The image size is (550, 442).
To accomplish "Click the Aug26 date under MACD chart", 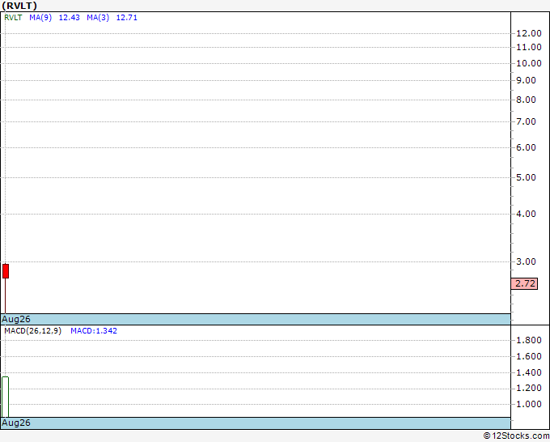I will [16, 423].
